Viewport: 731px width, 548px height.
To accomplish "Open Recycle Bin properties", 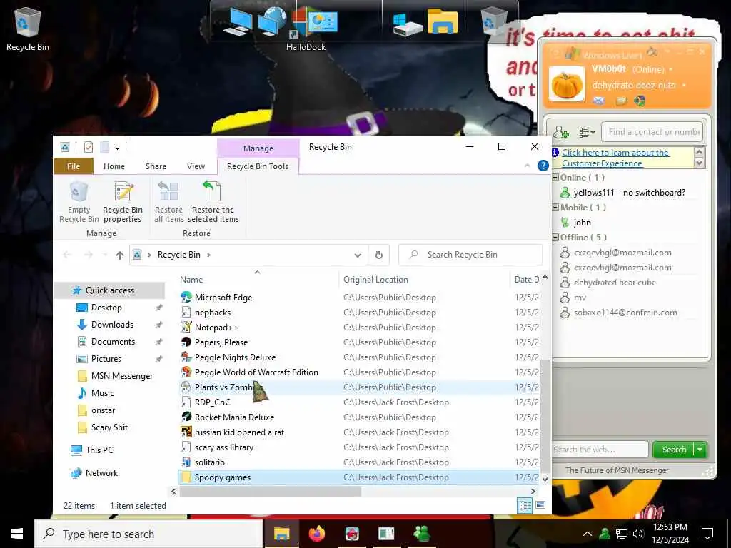I will [x=123, y=202].
